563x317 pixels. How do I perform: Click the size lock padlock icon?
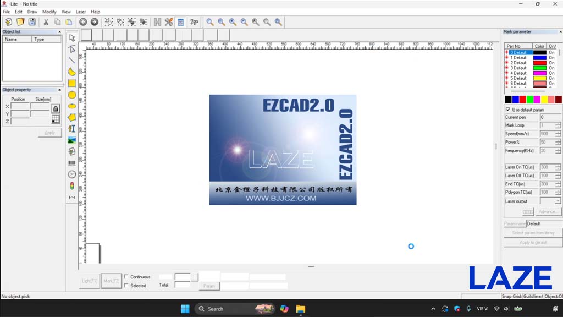click(56, 108)
